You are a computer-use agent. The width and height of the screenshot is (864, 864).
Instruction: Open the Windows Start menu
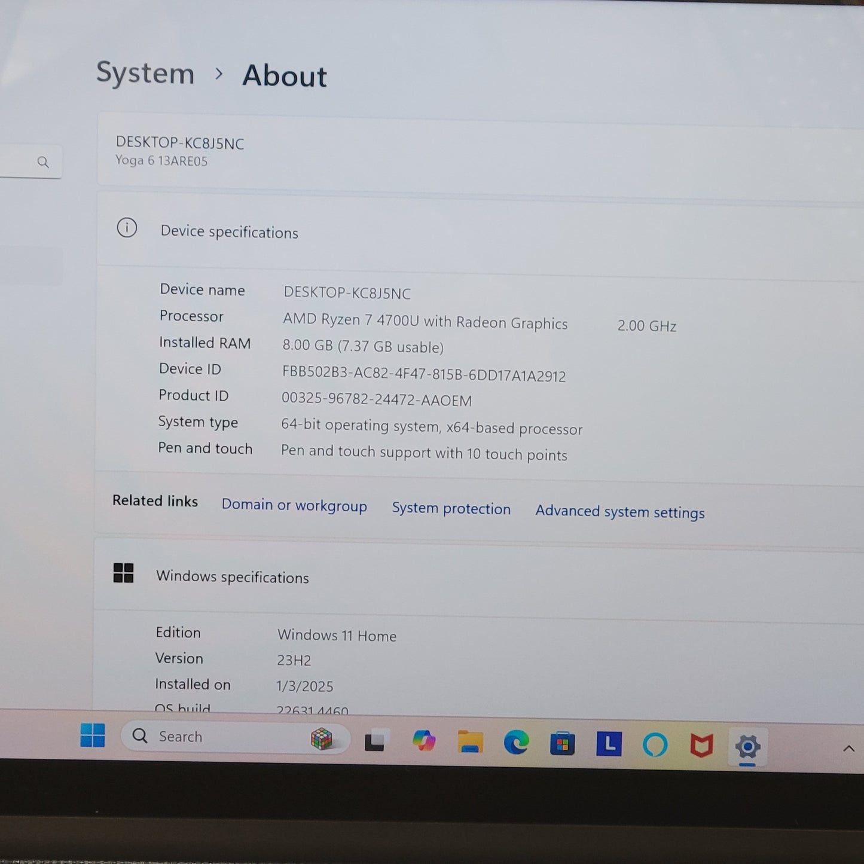93,735
